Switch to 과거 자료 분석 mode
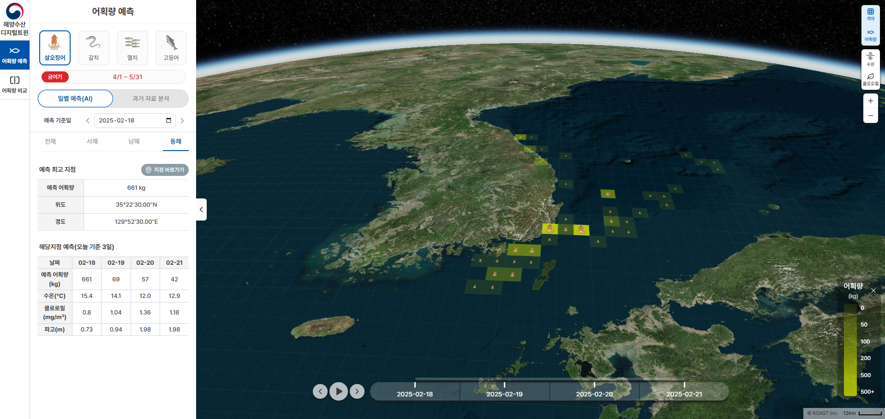This screenshot has height=419, width=885. (x=151, y=99)
